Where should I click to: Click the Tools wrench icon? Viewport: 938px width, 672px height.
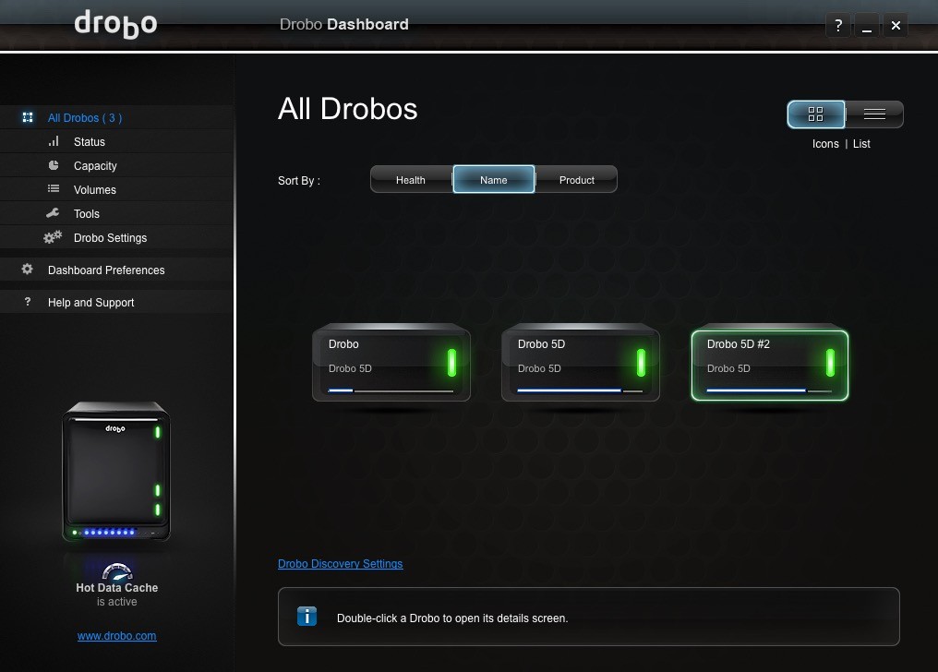point(53,213)
